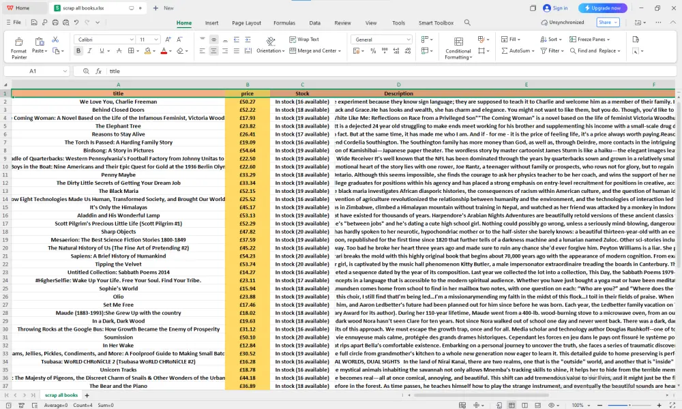Open the Formulas tab

point(284,22)
